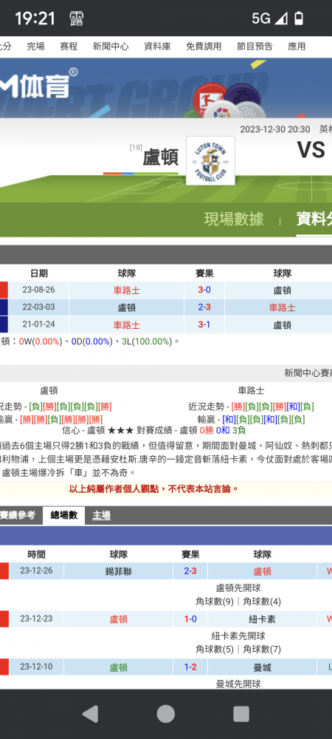Tap the M体育 logo banner
The image size is (332, 739).
point(38,83)
